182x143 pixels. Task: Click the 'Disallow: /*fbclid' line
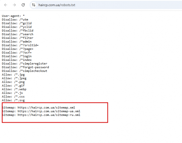pyautogui.click(x=18, y=31)
